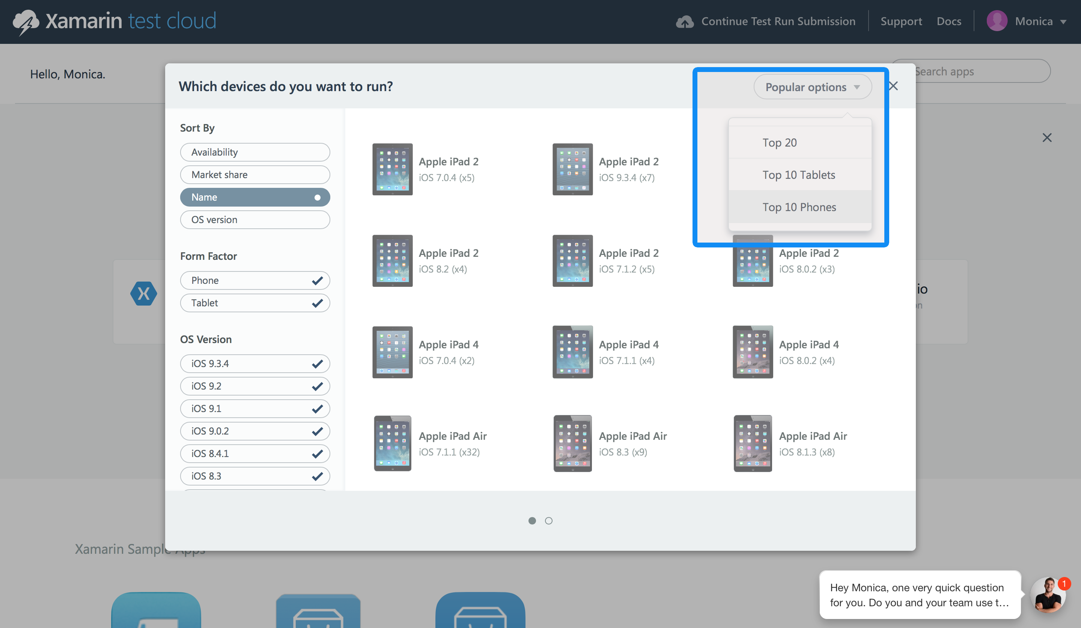Viewport: 1081px width, 628px height.
Task: Open first Xamarin sample app icon
Action: pos(156,610)
